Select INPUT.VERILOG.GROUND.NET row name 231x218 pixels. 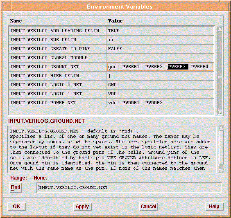45,67
